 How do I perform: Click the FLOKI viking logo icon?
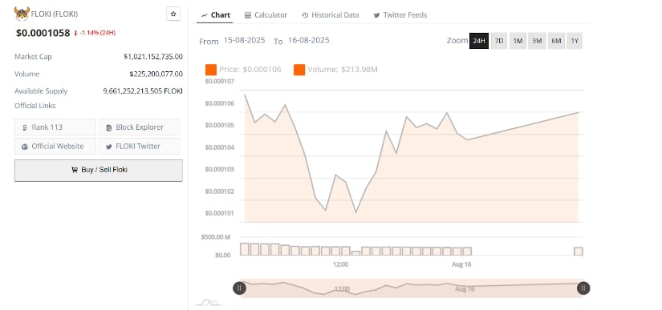click(x=22, y=14)
